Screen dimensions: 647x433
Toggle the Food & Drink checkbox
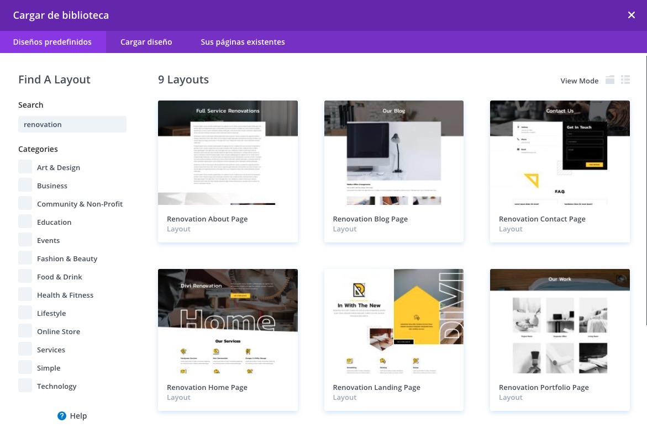click(x=25, y=277)
